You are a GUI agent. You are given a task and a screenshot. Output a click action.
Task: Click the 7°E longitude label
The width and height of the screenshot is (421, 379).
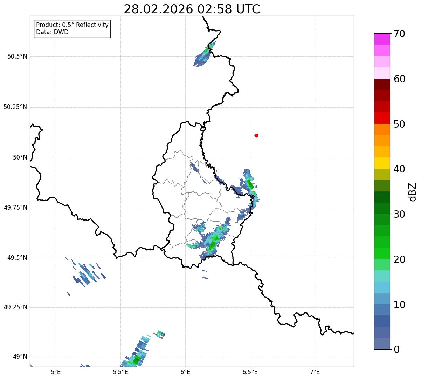point(315,372)
